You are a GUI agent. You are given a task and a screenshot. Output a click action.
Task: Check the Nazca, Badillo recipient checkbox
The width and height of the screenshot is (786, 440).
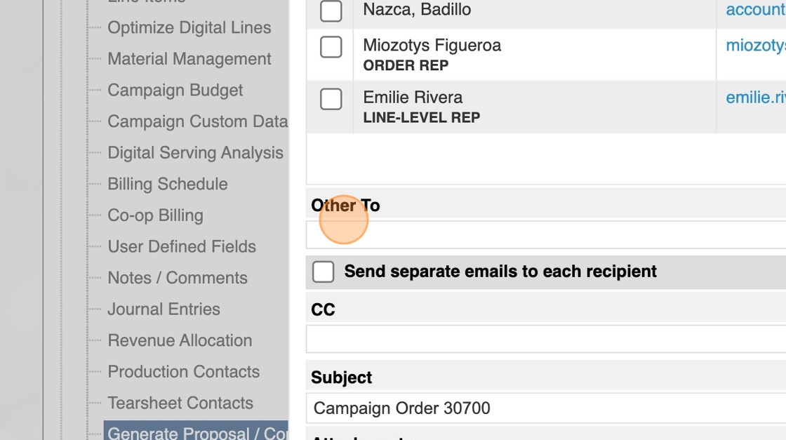coord(331,11)
